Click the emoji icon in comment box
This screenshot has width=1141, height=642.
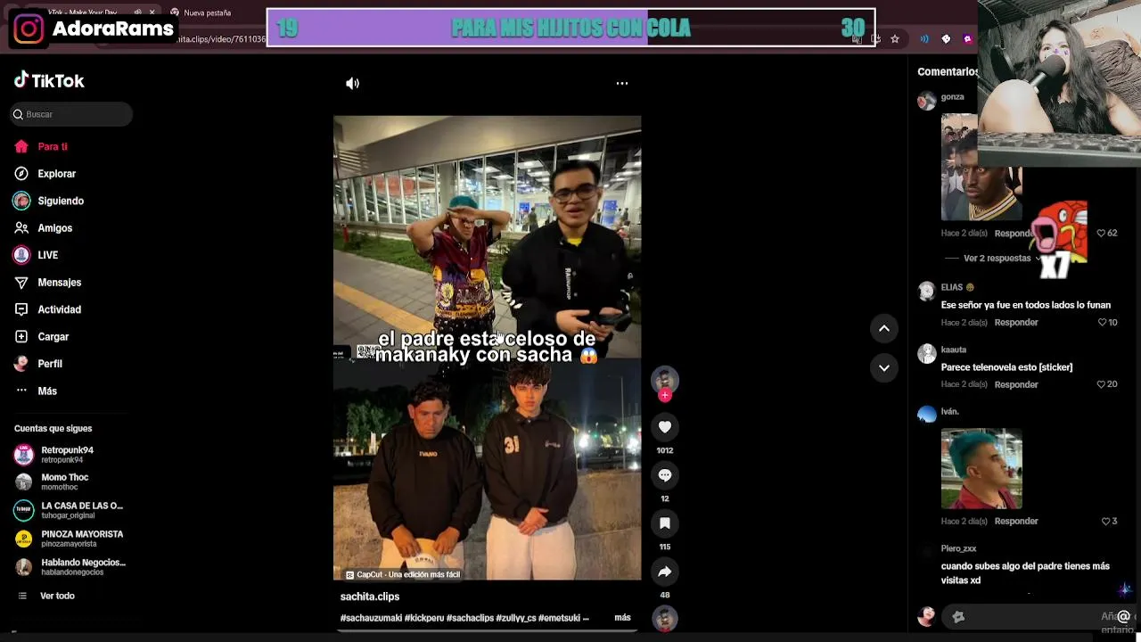point(959,617)
